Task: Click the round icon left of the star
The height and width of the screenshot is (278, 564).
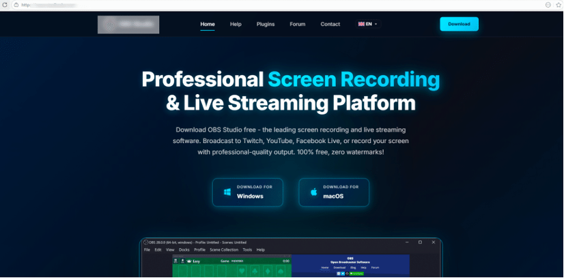Action: (x=548, y=5)
